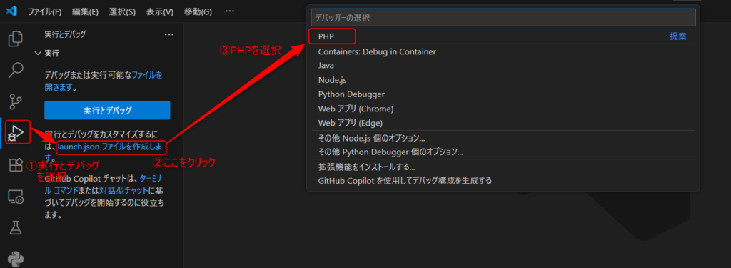Open the 選択(S) menu

click(123, 11)
